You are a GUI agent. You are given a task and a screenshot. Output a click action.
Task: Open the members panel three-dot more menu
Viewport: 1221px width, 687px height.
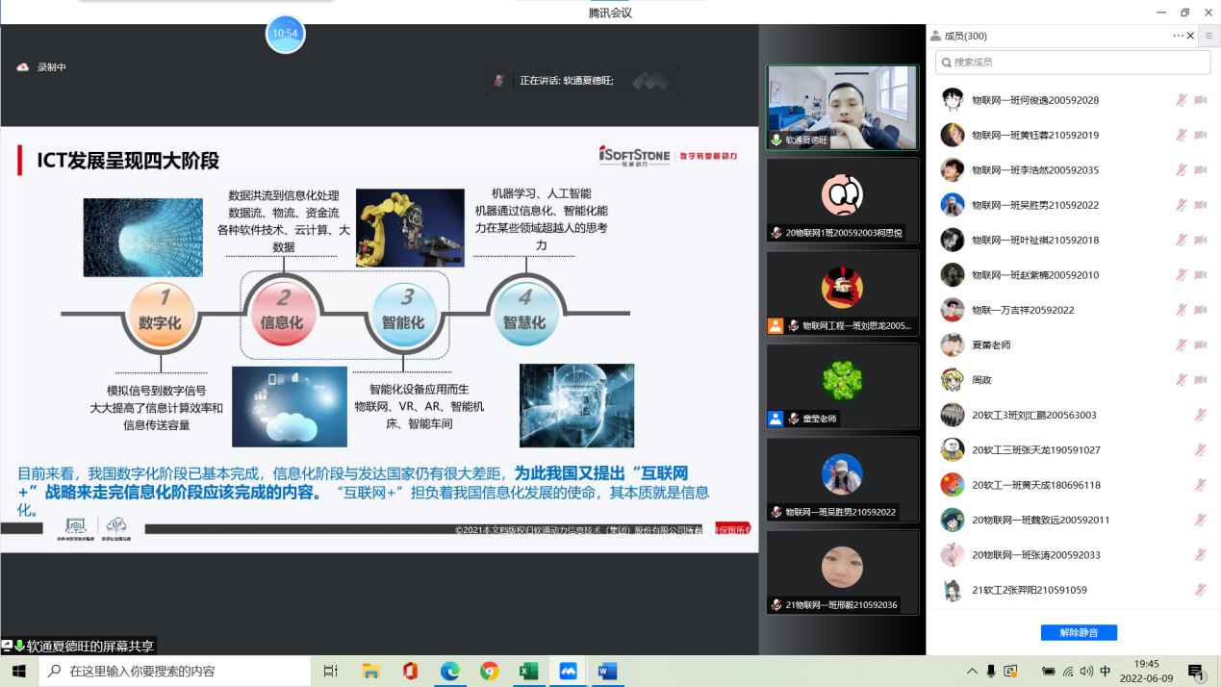(x=1178, y=36)
